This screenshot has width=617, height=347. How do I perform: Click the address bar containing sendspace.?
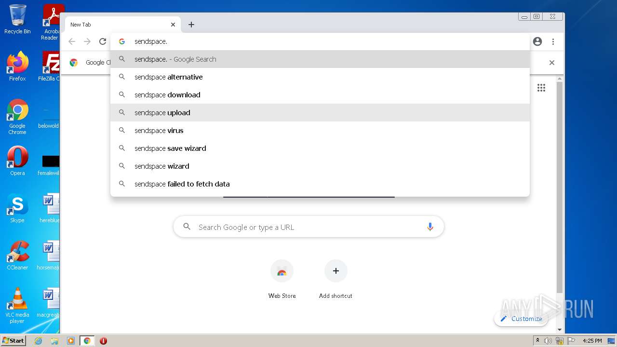[x=320, y=41]
